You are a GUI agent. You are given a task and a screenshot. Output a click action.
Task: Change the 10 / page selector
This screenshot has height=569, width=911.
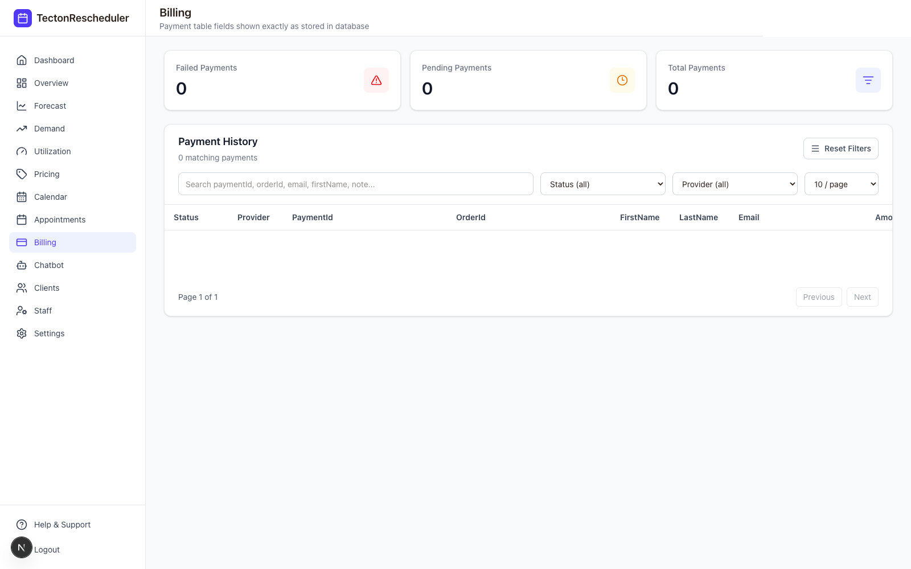842,184
